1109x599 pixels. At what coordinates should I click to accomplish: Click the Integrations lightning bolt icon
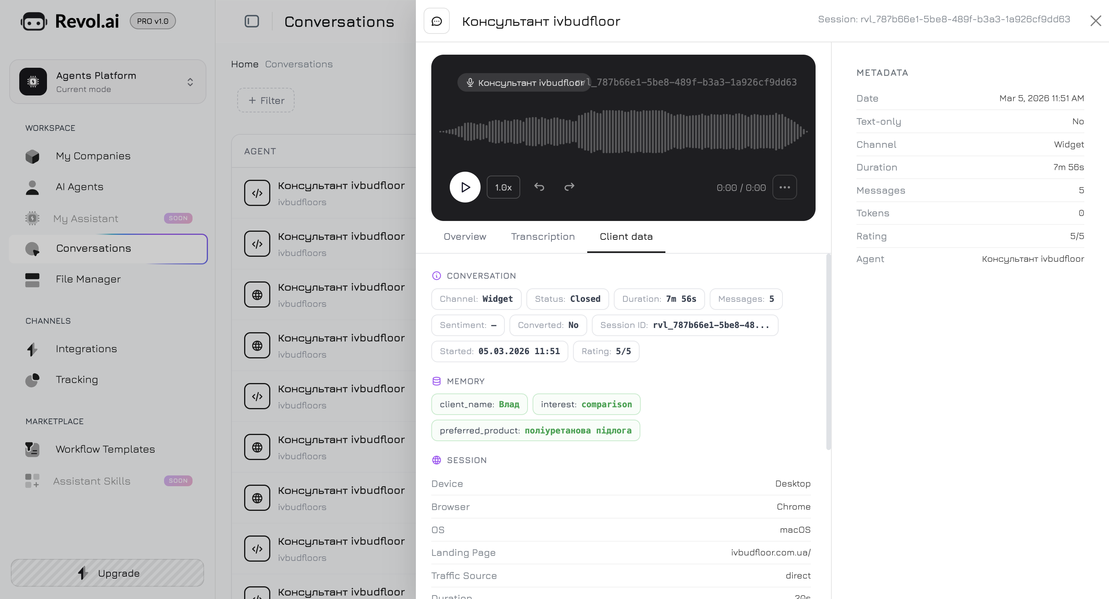click(33, 350)
